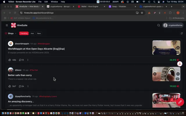Show next image on bearing thumbnail

click(178, 74)
